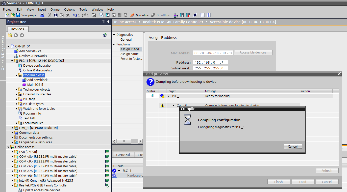This screenshot has height=192, width=347.
Task: Open the Edit menu
Action: 20,9
